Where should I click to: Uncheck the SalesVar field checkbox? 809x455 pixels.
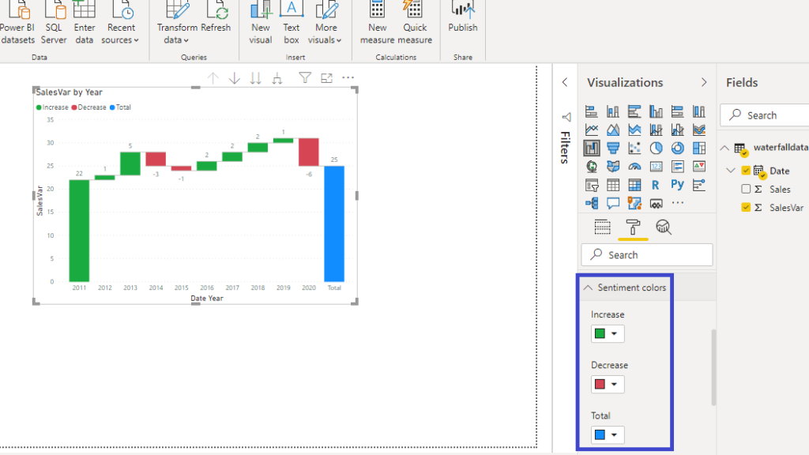tap(747, 208)
